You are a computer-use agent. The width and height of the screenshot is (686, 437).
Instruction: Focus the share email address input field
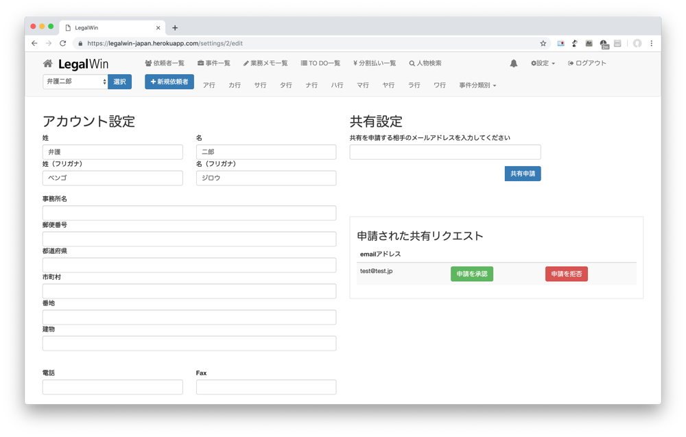pyautogui.click(x=445, y=152)
